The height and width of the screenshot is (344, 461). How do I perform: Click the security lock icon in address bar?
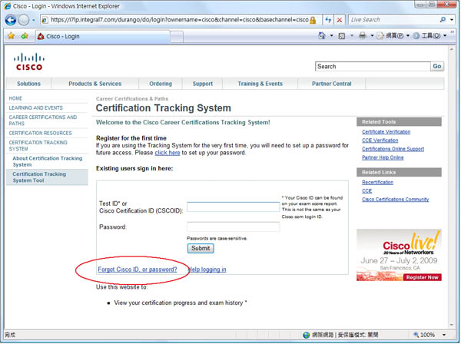313,19
